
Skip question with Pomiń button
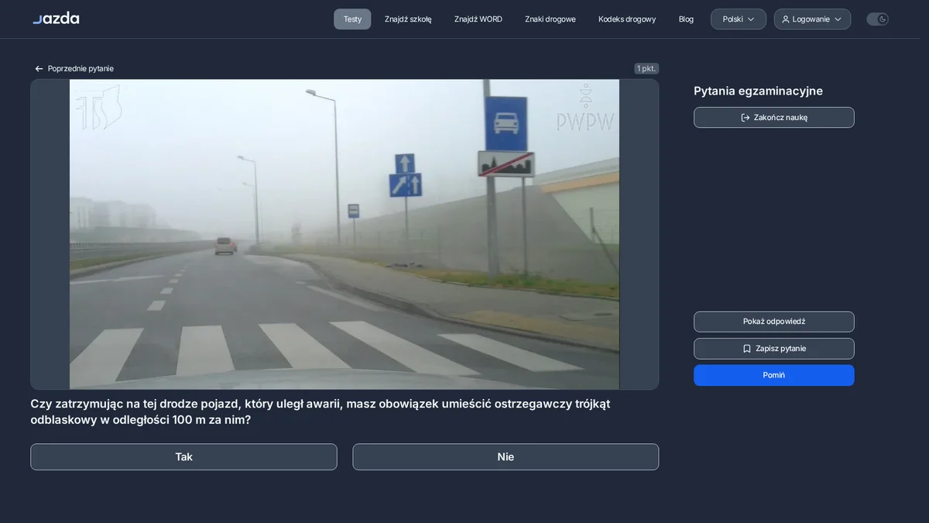point(774,375)
